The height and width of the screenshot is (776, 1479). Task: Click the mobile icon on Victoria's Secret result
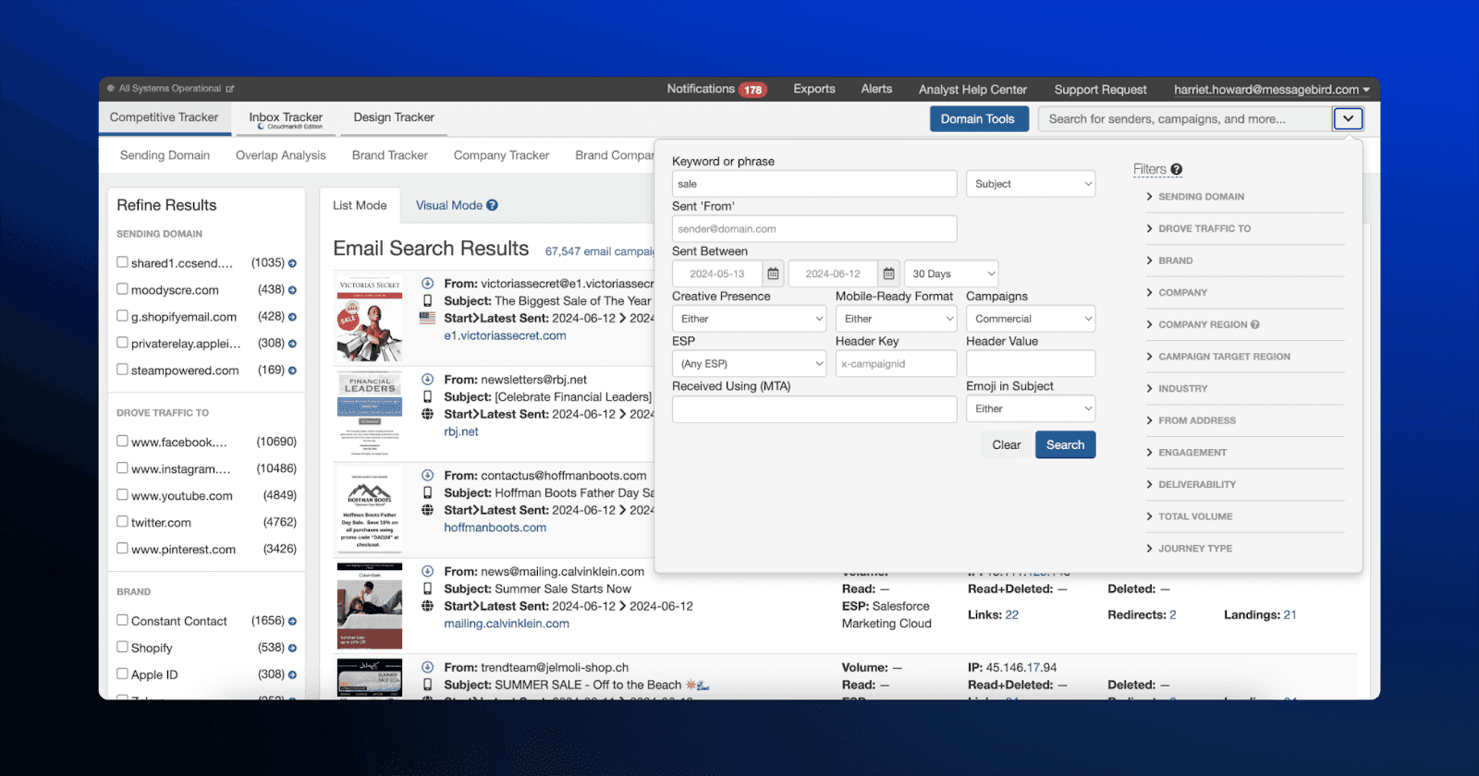[427, 301]
